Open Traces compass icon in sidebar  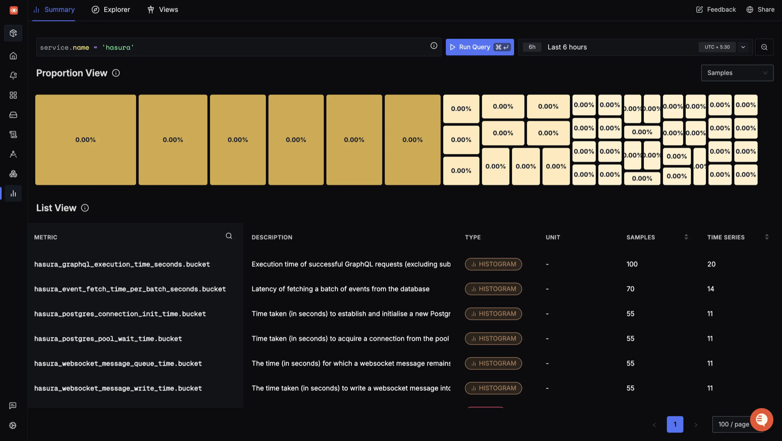[x=13, y=154]
